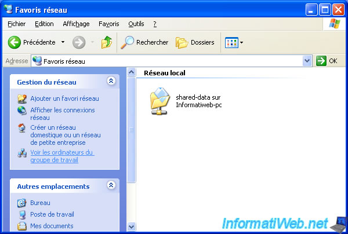
Task: Open the Favoris menu
Action: [109, 24]
